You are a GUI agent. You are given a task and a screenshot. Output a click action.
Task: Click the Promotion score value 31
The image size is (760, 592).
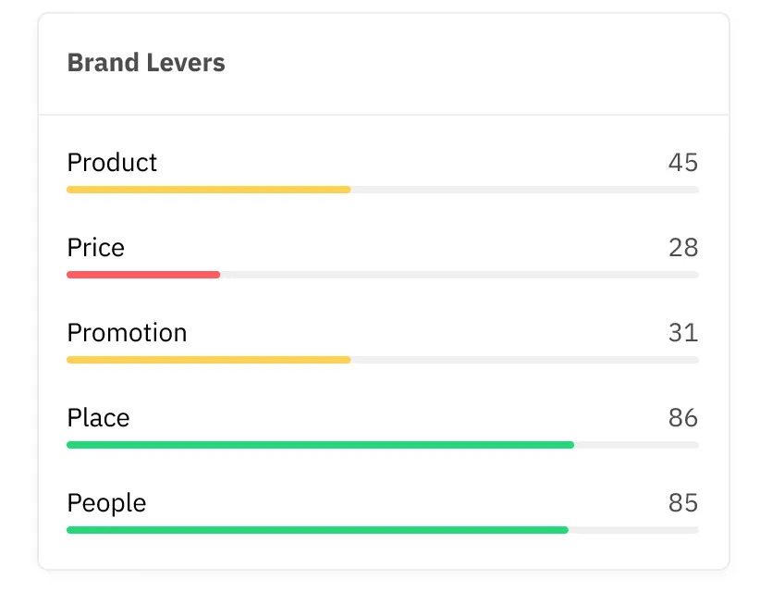click(683, 333)
